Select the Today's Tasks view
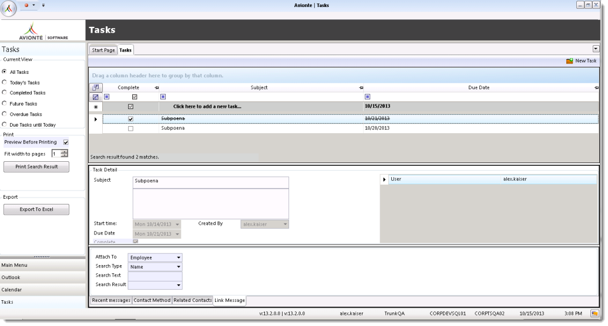The width and height of the screenshot is (608, 326). [4, 82]
